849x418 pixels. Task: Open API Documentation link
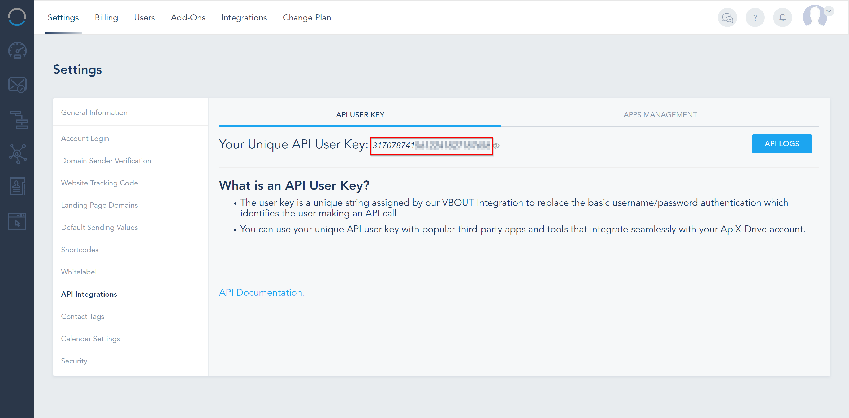[262, 292]
